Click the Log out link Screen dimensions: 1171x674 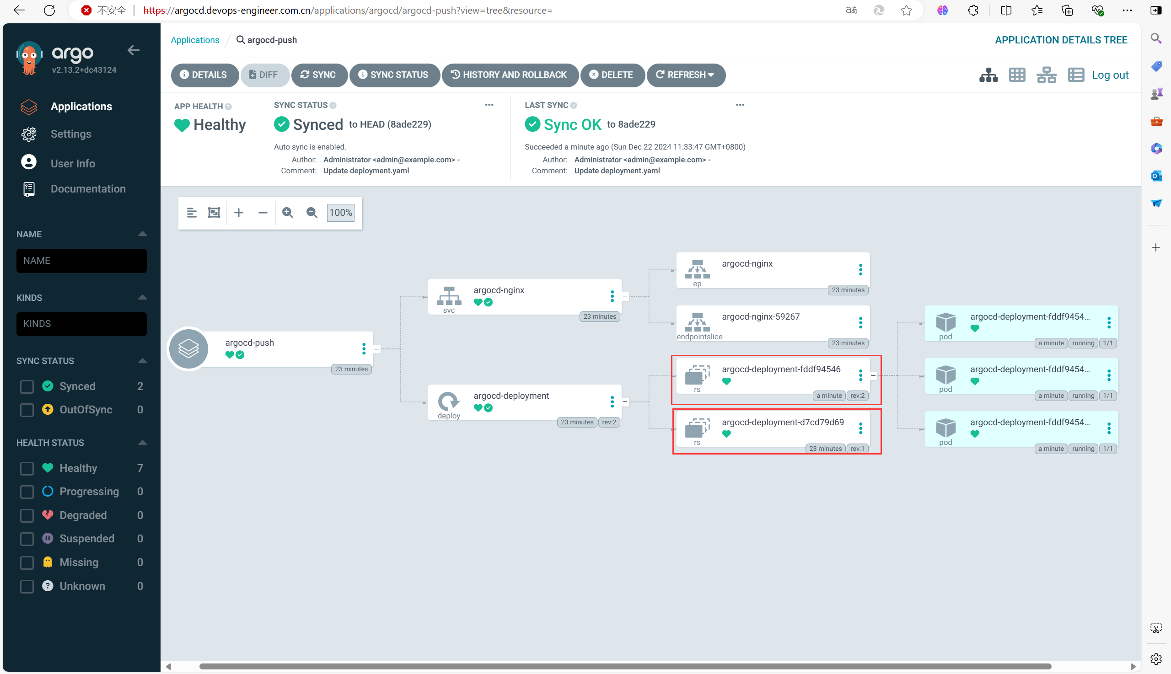(1110, 75)
